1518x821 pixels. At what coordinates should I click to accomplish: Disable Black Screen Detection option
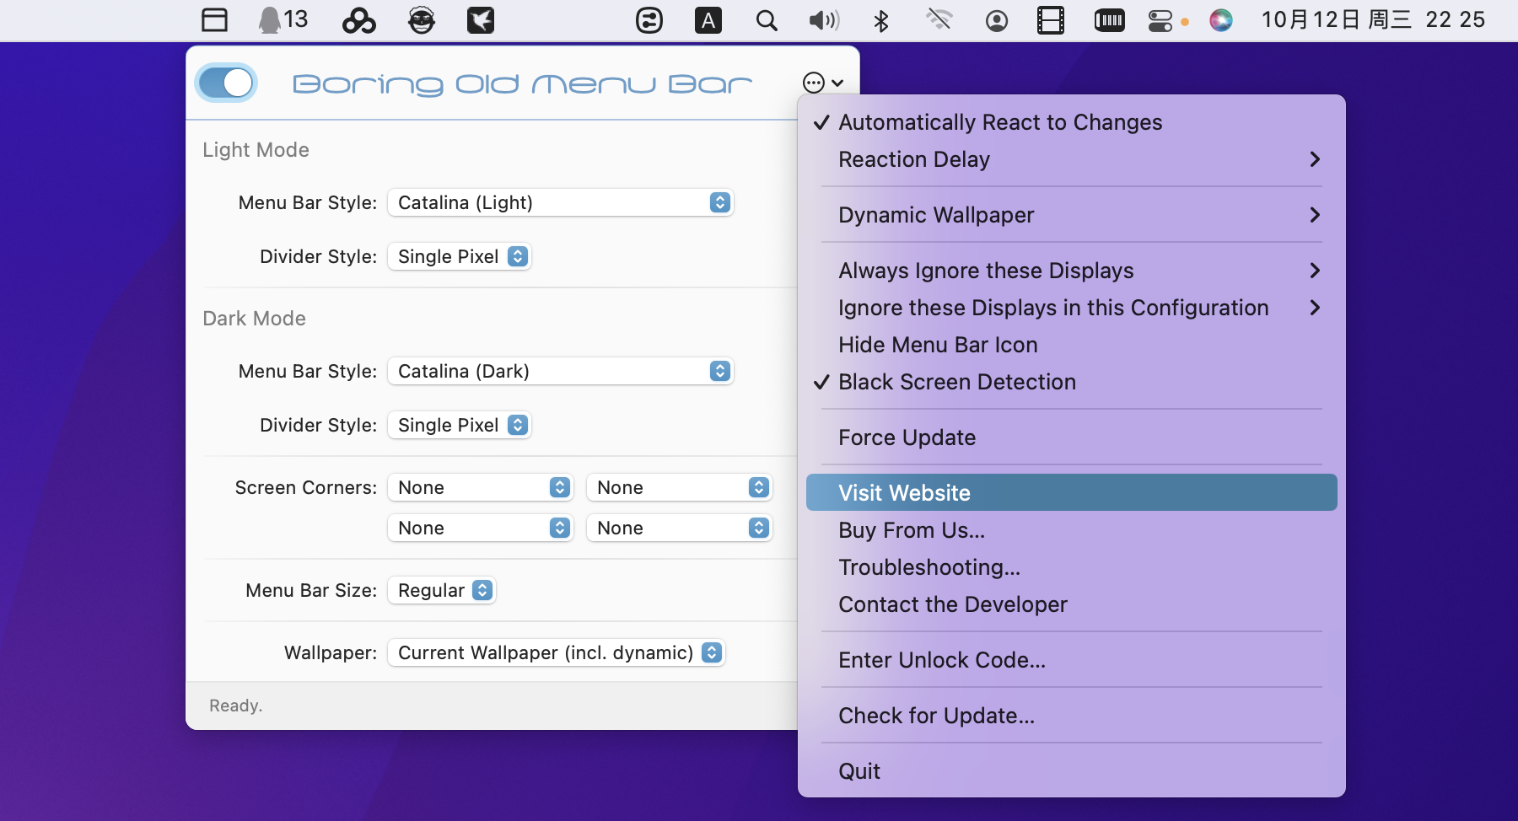tap(956, 382)
